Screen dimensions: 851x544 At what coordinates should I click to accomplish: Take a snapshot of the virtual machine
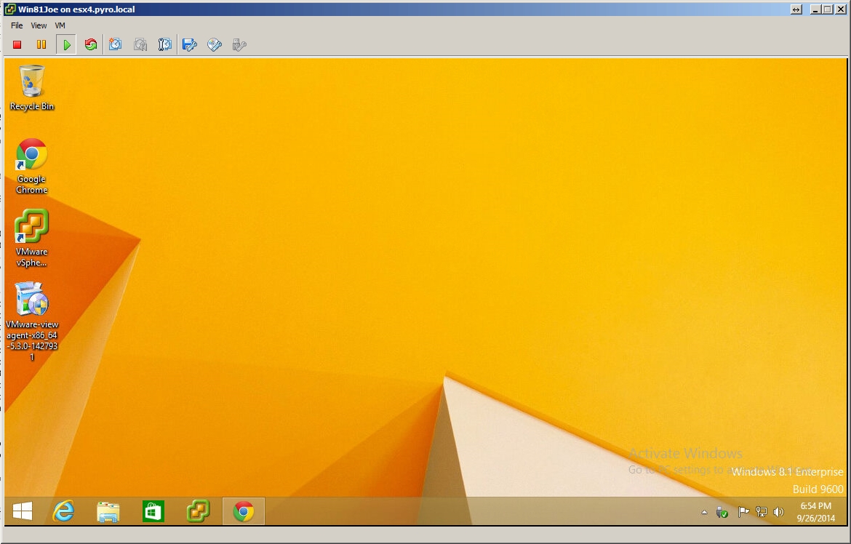[115, 45]
